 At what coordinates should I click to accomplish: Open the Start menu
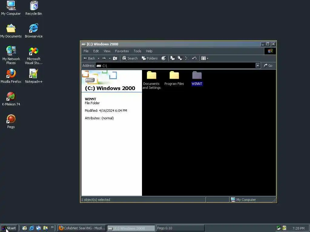tap(9, 228)
